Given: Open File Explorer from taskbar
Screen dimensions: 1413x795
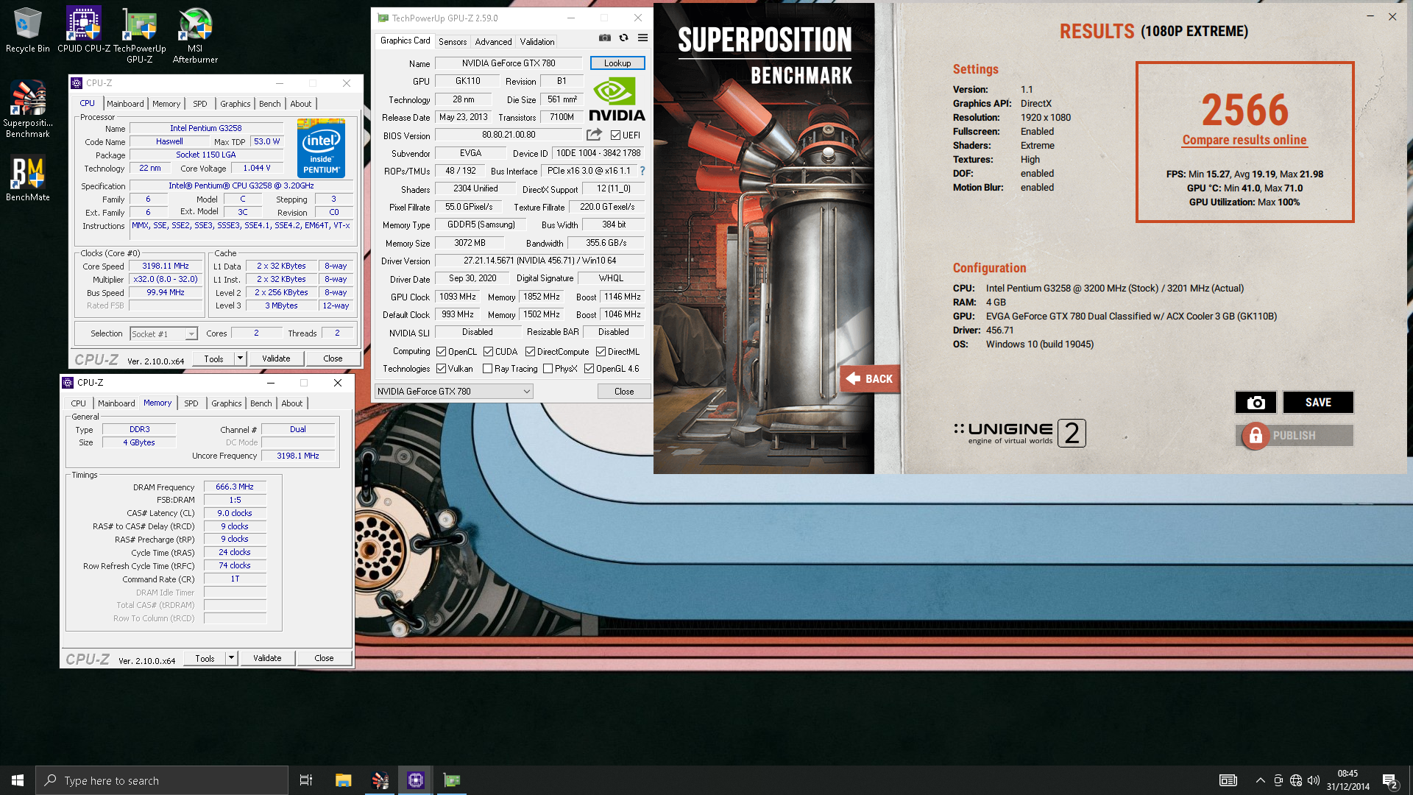Looking at the screenshot, I should click(x=343, y=780).
